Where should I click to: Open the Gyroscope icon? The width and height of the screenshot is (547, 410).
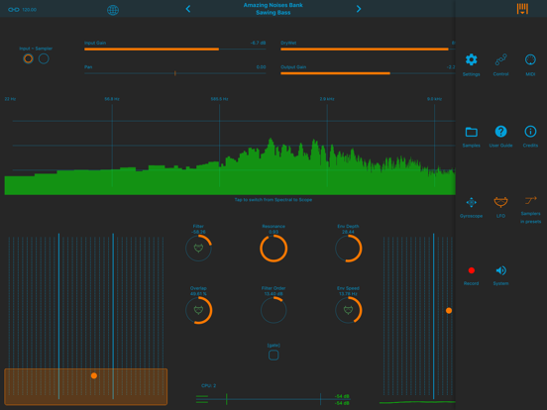(471, 202)
